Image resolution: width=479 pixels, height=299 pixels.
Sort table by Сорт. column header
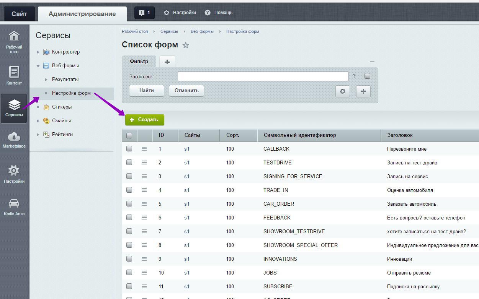pos(239,135)
